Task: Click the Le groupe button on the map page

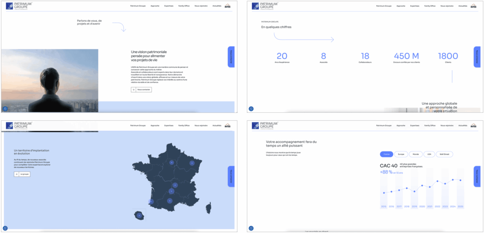Action: point(22,174)
